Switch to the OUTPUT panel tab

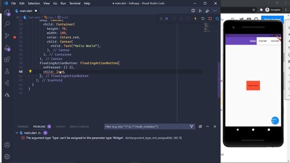coord(60,127)
